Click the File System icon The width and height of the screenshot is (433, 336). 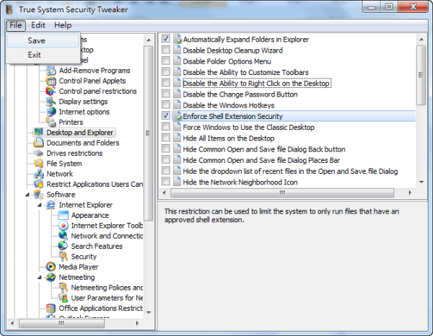pyautogui.click(x=40, y=164)
